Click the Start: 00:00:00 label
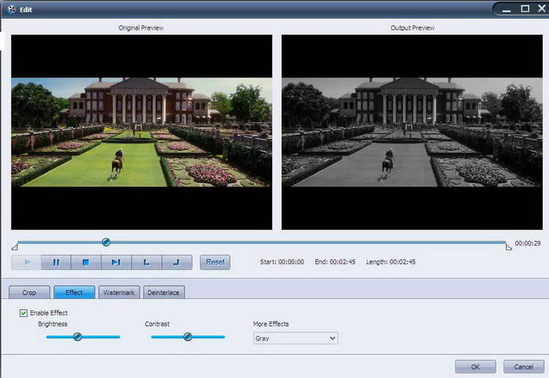The height and width of the screenshot is (378, 549). pos(282,262)
